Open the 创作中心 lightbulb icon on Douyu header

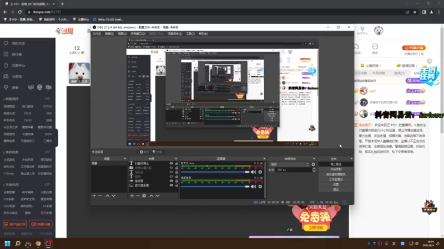point(362,30)
